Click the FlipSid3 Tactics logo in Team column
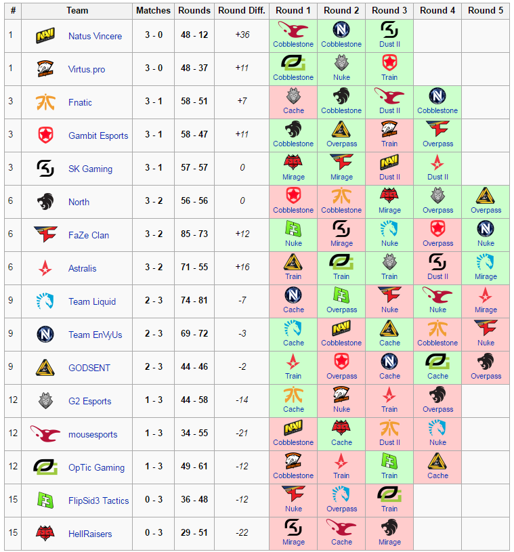The width and height of the screenshot is (514, 552). tap(45, 501)
